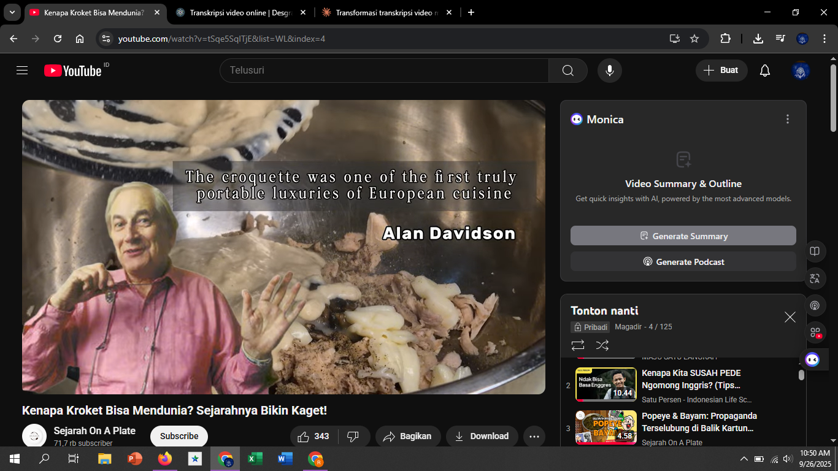Switch to Transkripsi video online tab
Image resolution: width=838 pixels, height=471 pixels.
pyautogui.click(x=239, y=12)
